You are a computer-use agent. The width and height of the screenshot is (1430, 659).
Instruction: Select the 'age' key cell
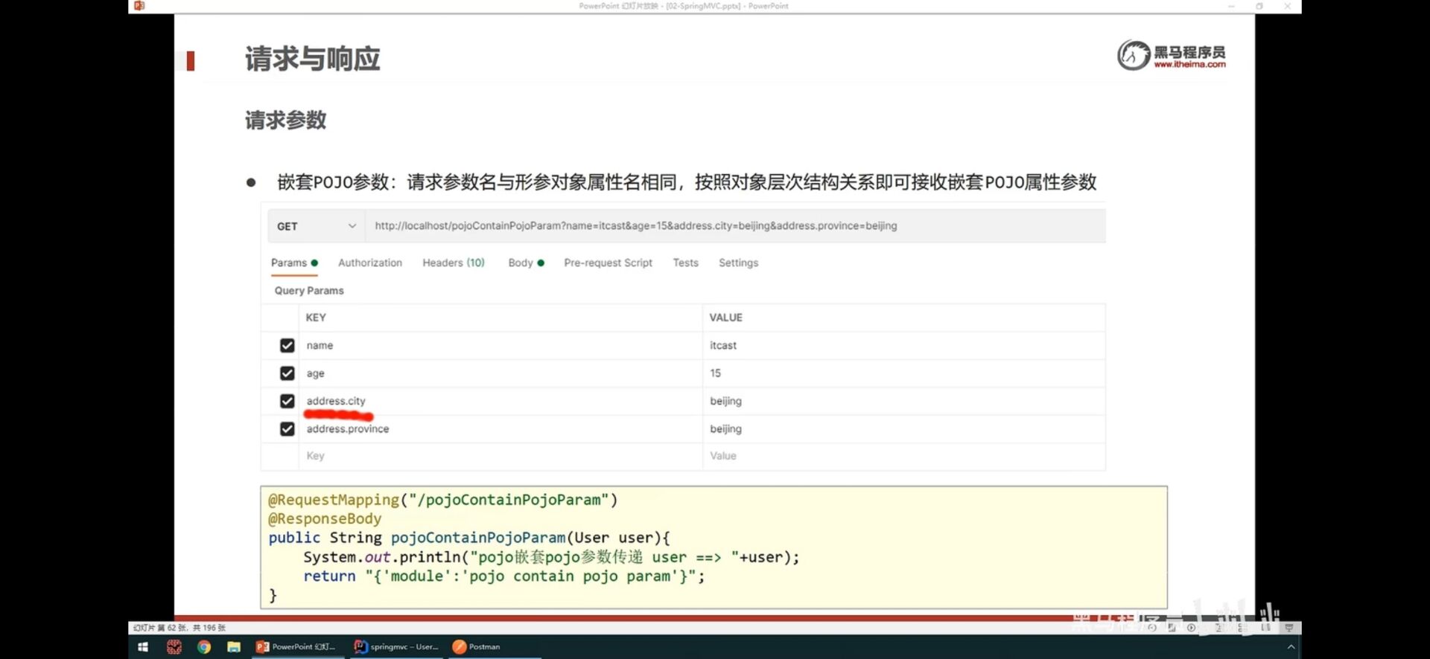coord(501,373)
